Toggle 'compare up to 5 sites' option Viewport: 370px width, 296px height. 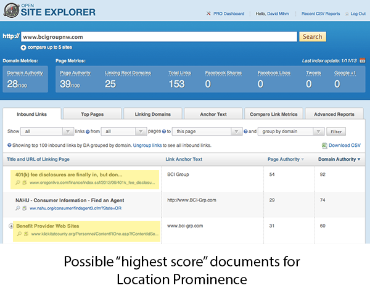click(23, 47)
